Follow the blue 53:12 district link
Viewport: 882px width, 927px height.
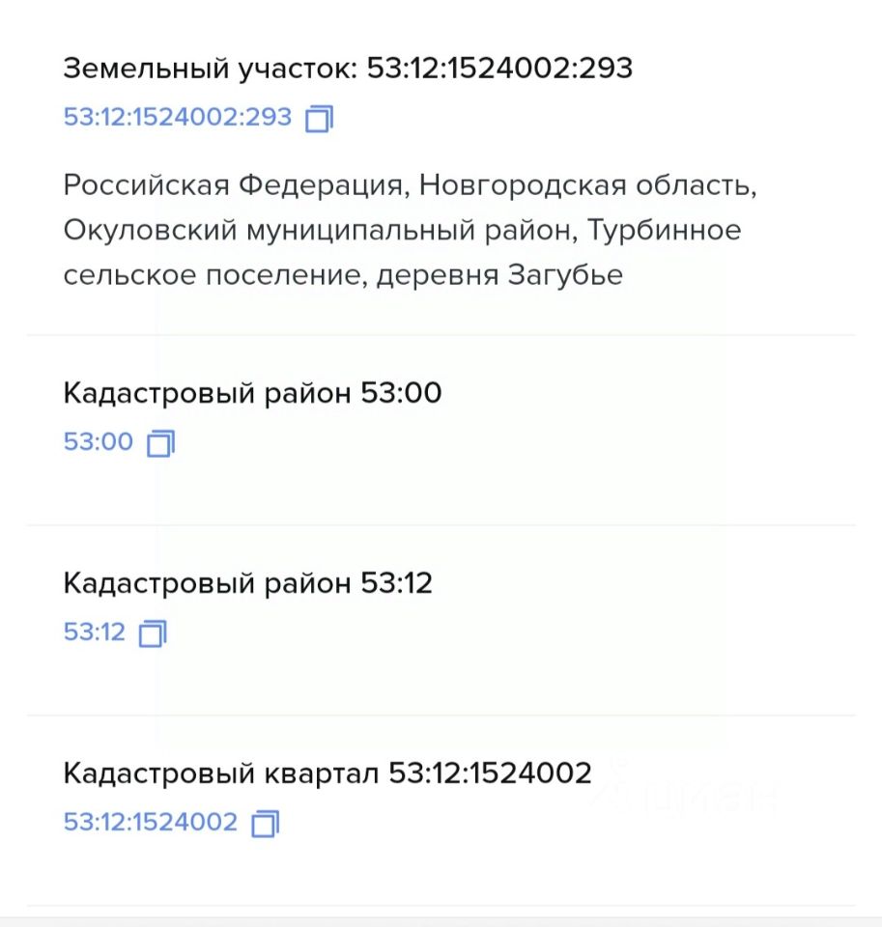coord(95,632)
